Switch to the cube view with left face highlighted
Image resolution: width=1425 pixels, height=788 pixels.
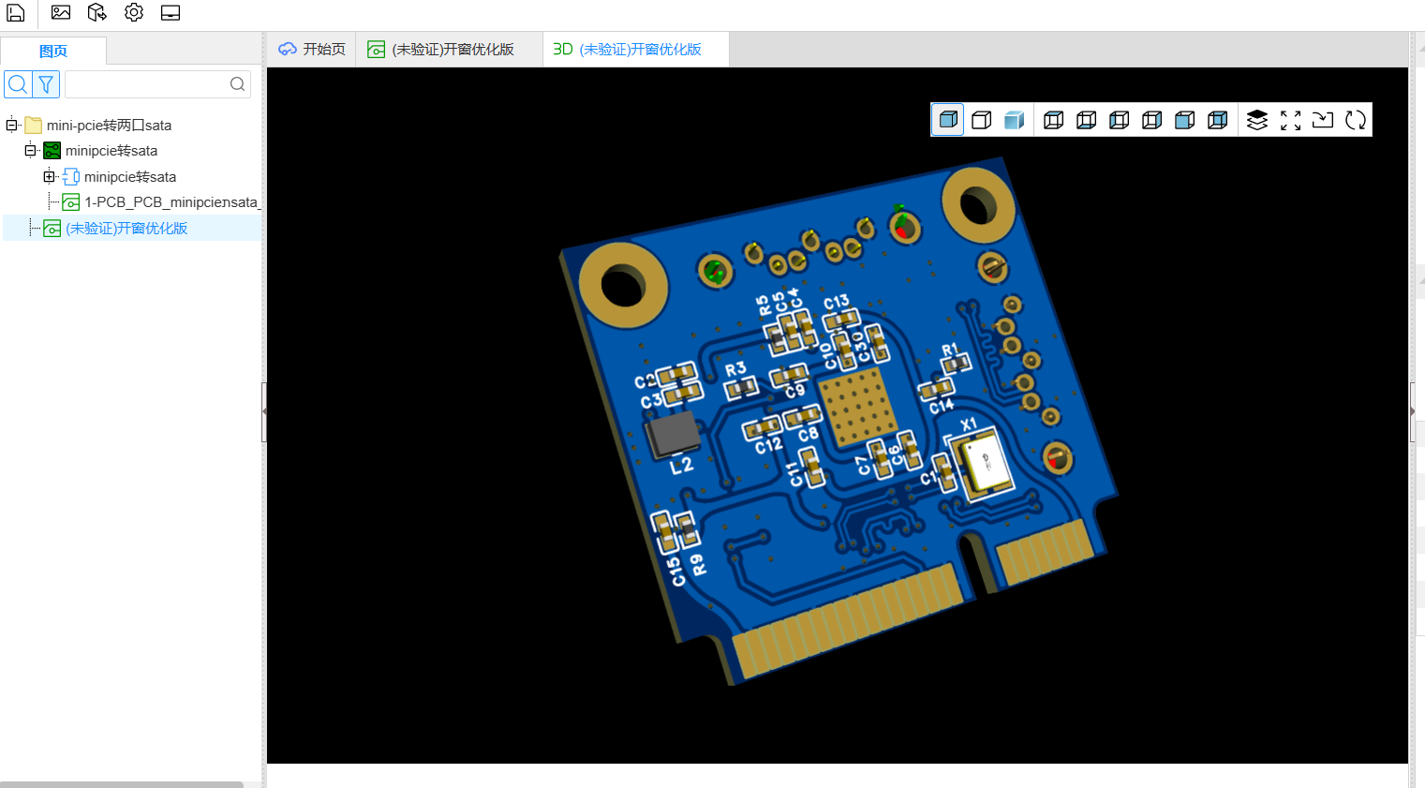pyautogui.click(x=1120, y=120)
